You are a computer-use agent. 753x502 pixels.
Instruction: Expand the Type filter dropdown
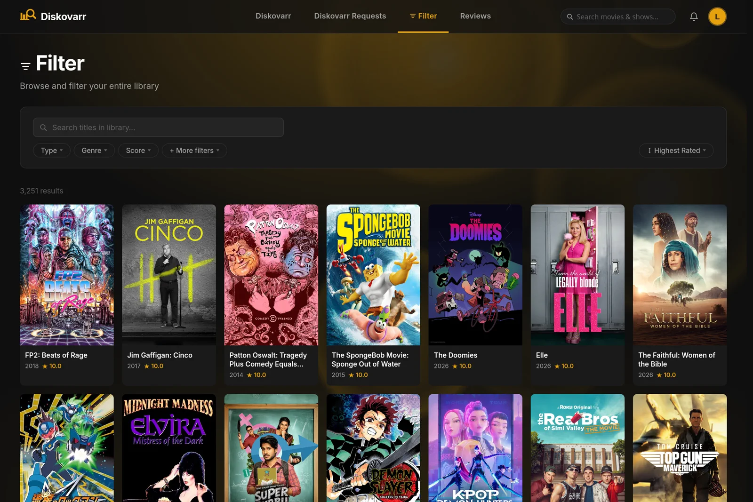pyautogui.click(x=51, y=151)
